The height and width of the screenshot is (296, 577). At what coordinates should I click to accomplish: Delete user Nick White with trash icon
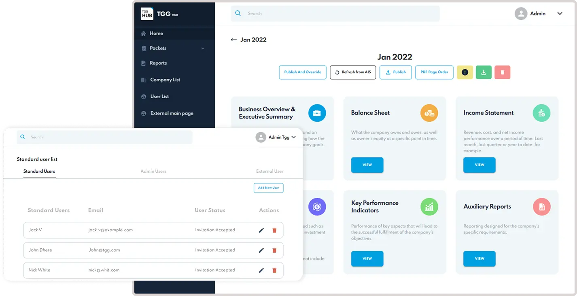(274, 270)
